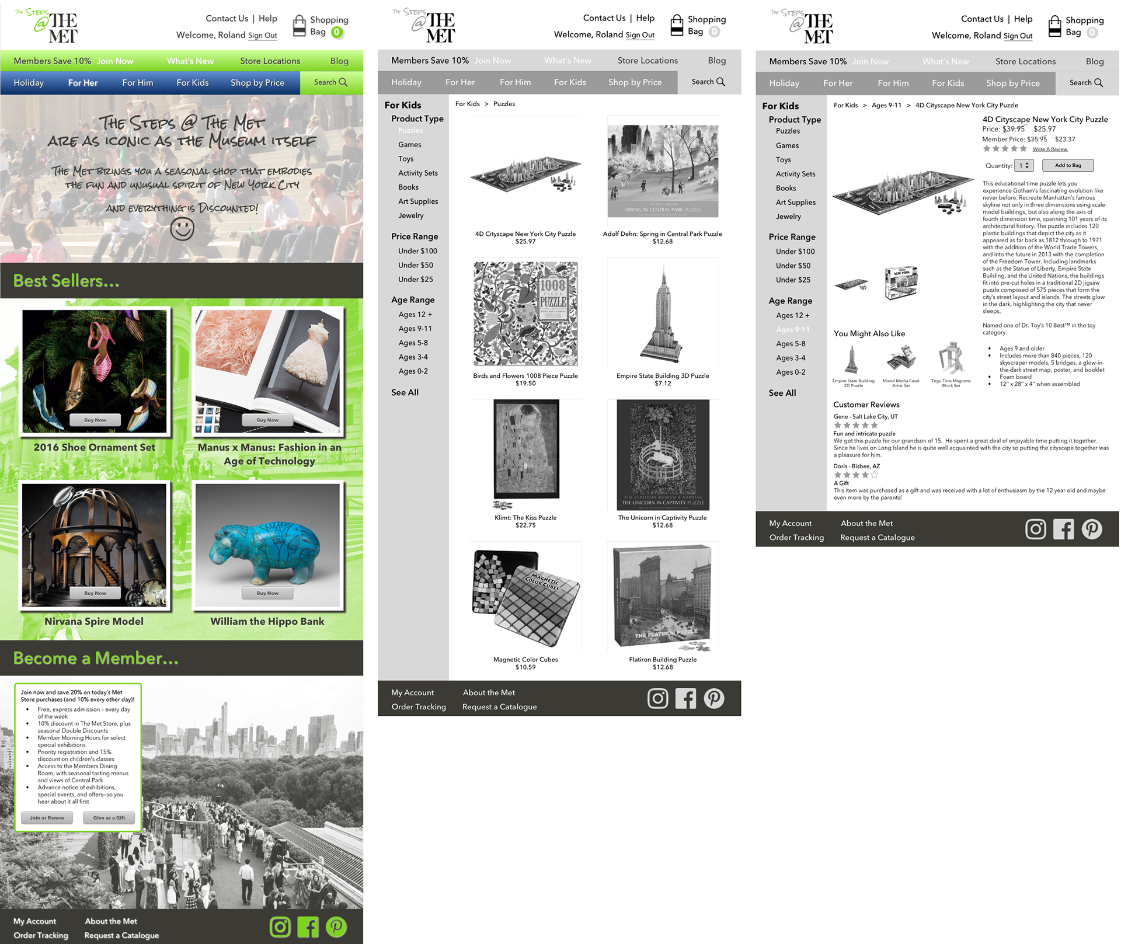1121x944 pixels.
Task: Click Instagram icon in product detail page footer
Action: (x=1036, y=529)
